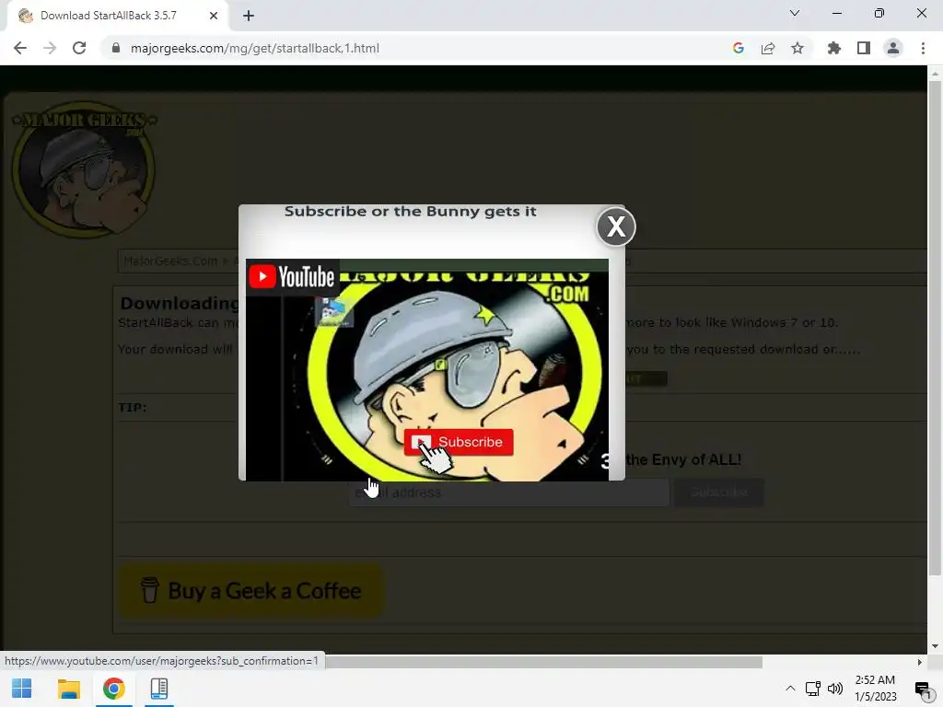Open the blue notebook taskbar app

click(158, 689)
